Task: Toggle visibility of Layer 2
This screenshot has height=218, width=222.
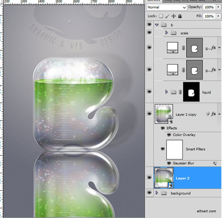Action: click(149, 178)
